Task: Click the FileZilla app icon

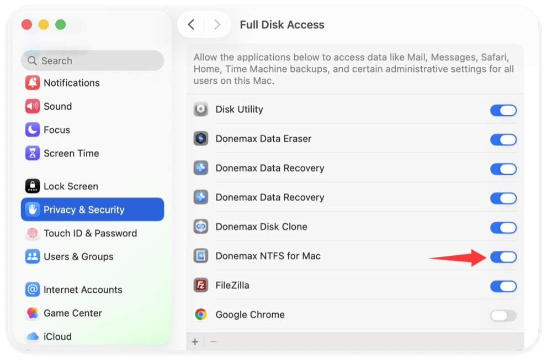Action: 200,286
